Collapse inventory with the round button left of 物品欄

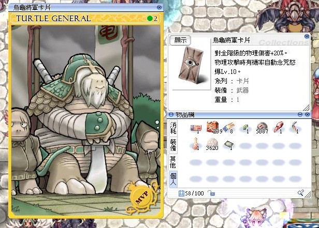pyautogui.click(x=171, y=115)
